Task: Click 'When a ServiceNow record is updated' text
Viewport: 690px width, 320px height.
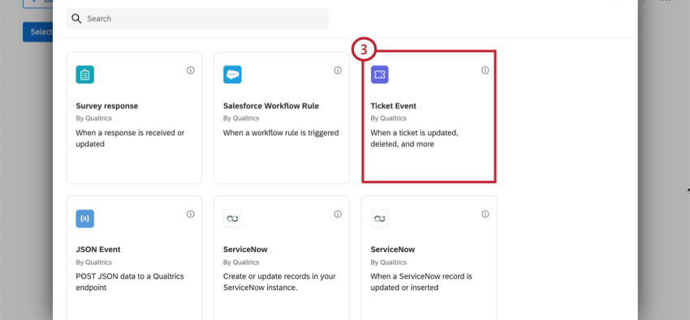Action: (421, 282)
